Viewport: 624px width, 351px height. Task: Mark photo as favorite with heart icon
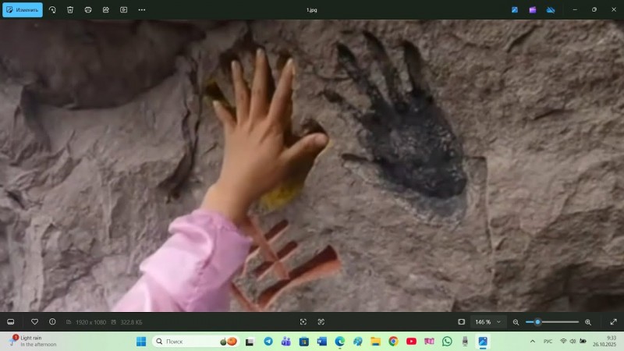pos(34,321)
